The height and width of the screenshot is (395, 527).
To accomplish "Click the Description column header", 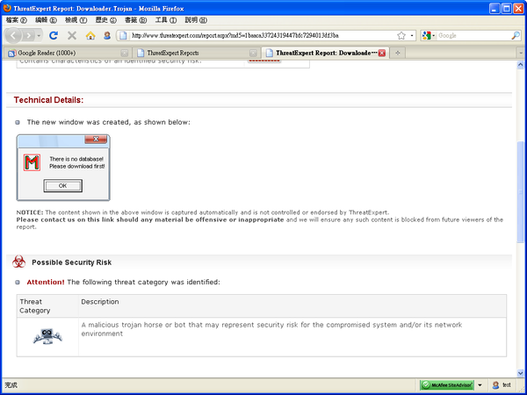I will click(100, 302).
